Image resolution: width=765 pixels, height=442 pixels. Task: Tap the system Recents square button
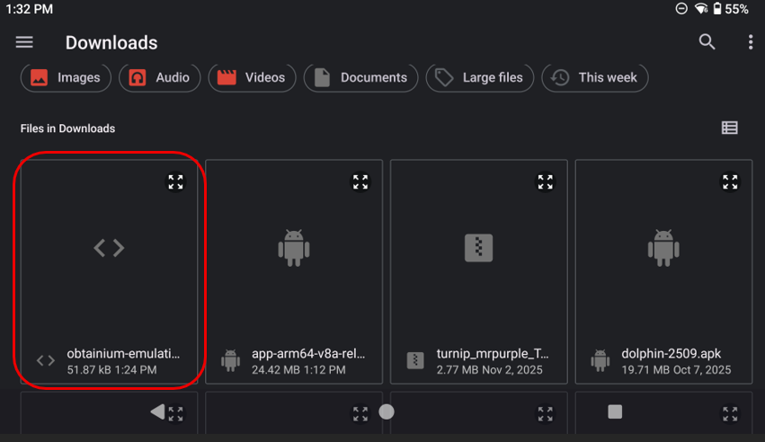point(615,411)
